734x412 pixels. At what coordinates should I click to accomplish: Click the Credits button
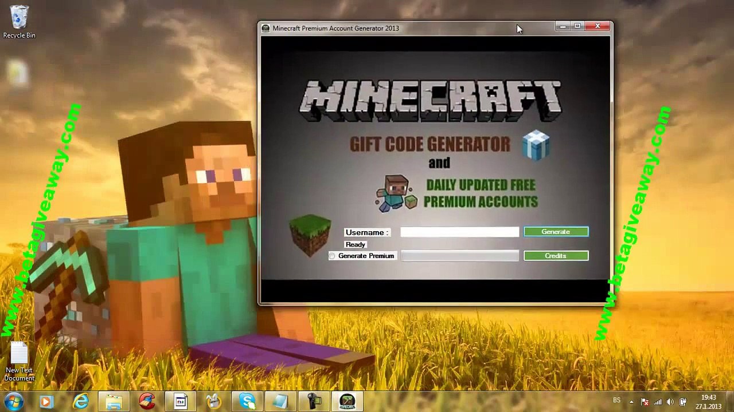click(556, 256)
